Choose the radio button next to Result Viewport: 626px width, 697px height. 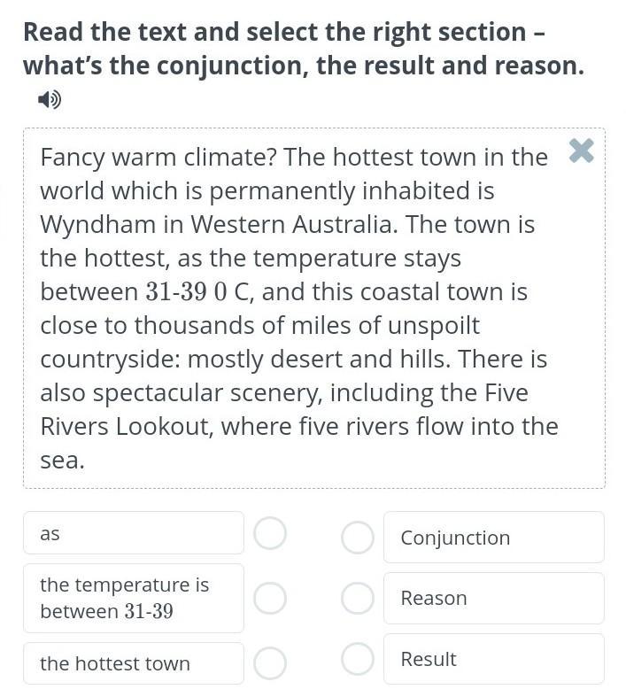tap(357, 658)
